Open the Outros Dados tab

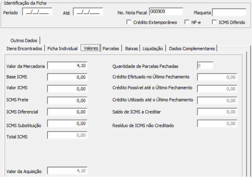[x=24, y=40]
